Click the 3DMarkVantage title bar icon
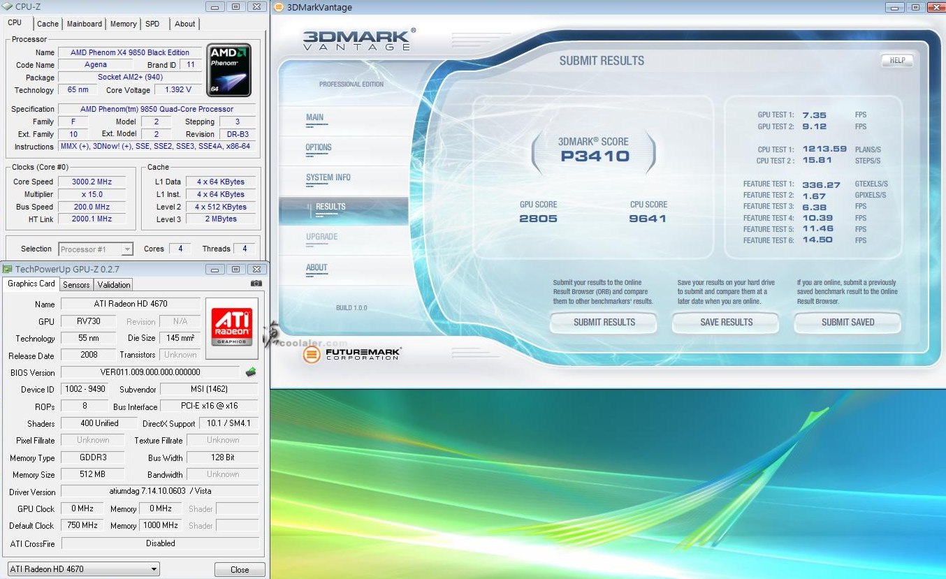Image resolution: width=946 pixels, height=579 pixels. (x=278, y=7)
